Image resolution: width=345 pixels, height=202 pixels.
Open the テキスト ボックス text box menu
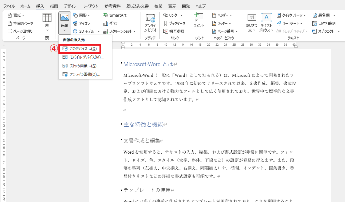(x=266, y=23)
